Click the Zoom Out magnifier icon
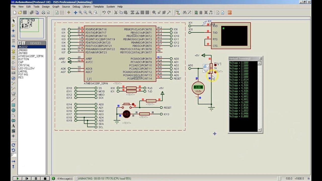Viewport: 322px width, 181px height. 86,12
